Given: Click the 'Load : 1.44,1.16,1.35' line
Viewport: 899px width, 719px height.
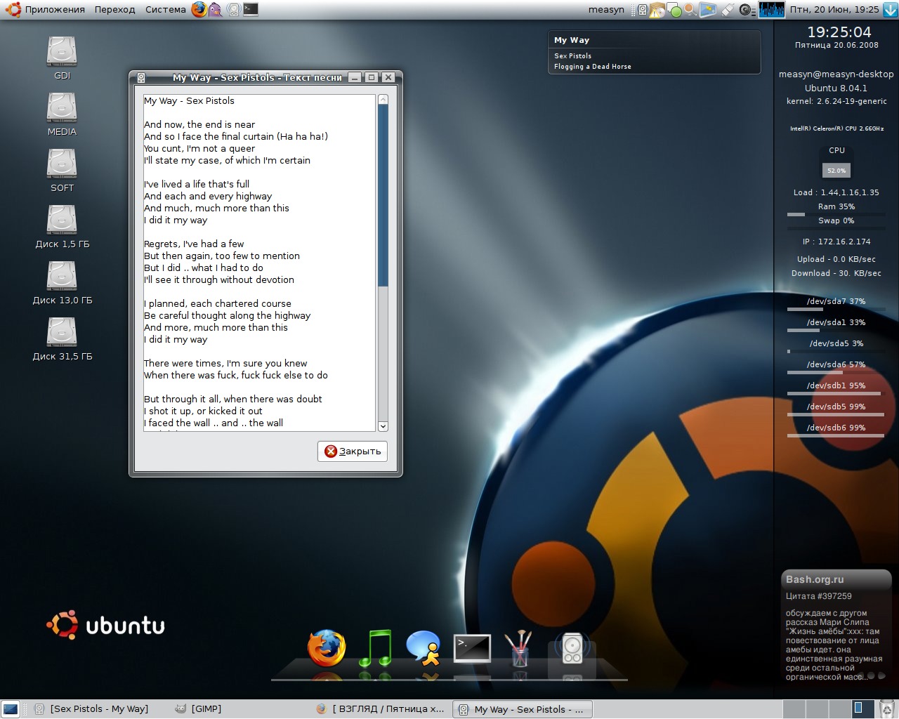Looking at the screenshot, I should [x=836, y=192].
